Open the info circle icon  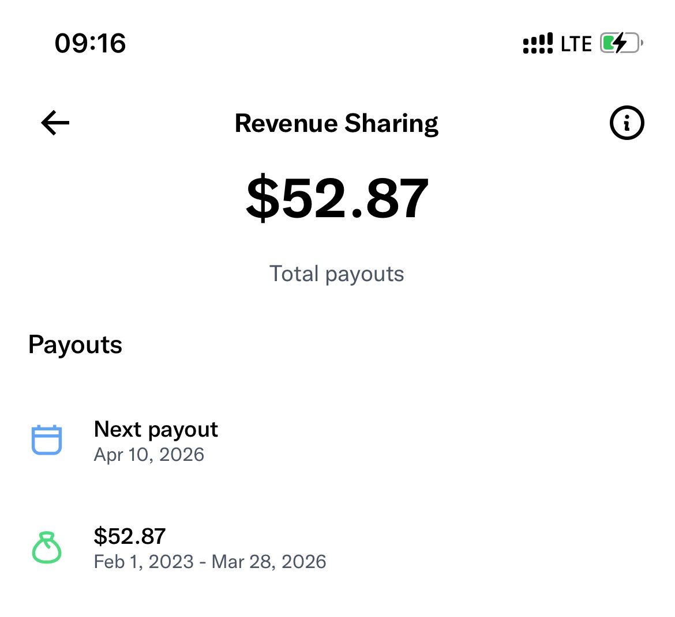[627, 123]
